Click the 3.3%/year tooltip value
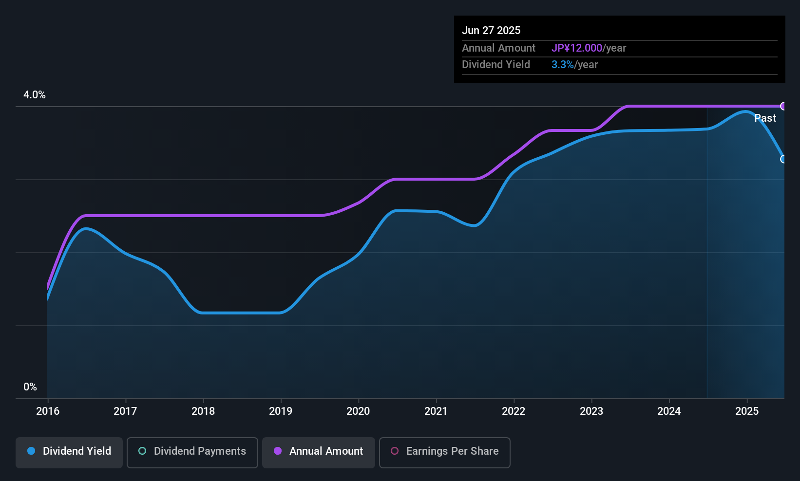Image resolution: width=800 pixels, height=481 pixels. point(574,65)
